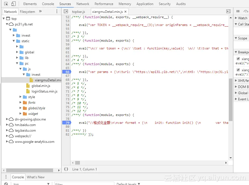Toggle breakpoint on line 66
Image resolution: width=249 pixels, height=185 pixels.
tap(67, 72)
